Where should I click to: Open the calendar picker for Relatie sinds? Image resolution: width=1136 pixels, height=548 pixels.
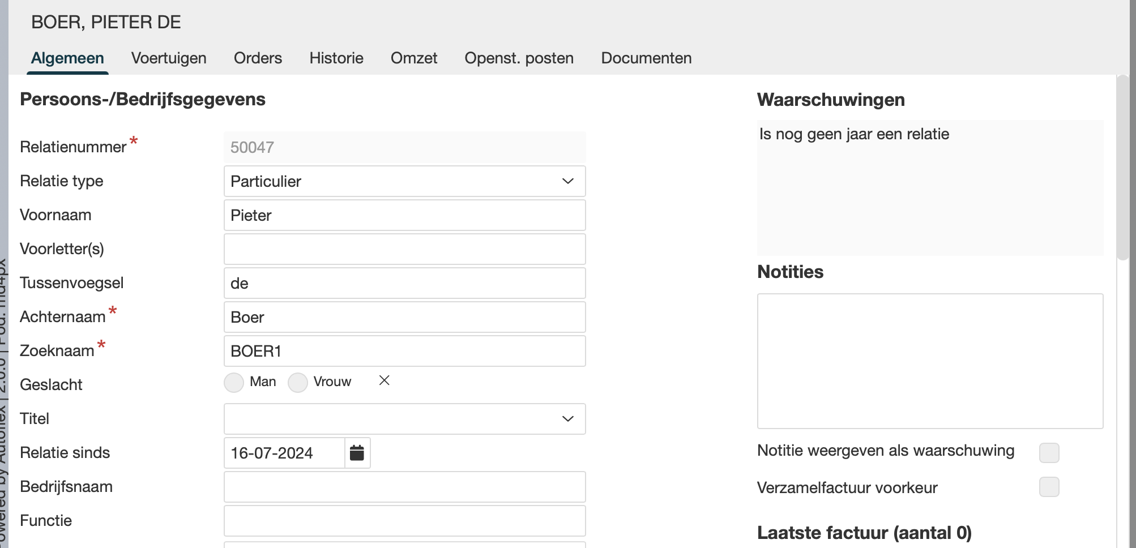pos(357,453)
